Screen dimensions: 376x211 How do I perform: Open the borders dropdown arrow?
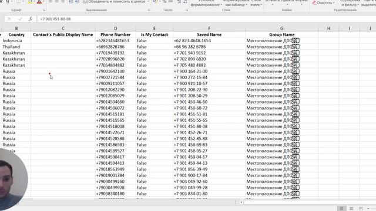(x=23, y=1)
